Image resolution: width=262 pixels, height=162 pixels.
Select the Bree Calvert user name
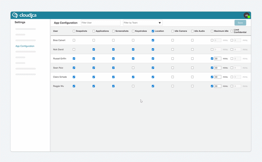point(59,40)
